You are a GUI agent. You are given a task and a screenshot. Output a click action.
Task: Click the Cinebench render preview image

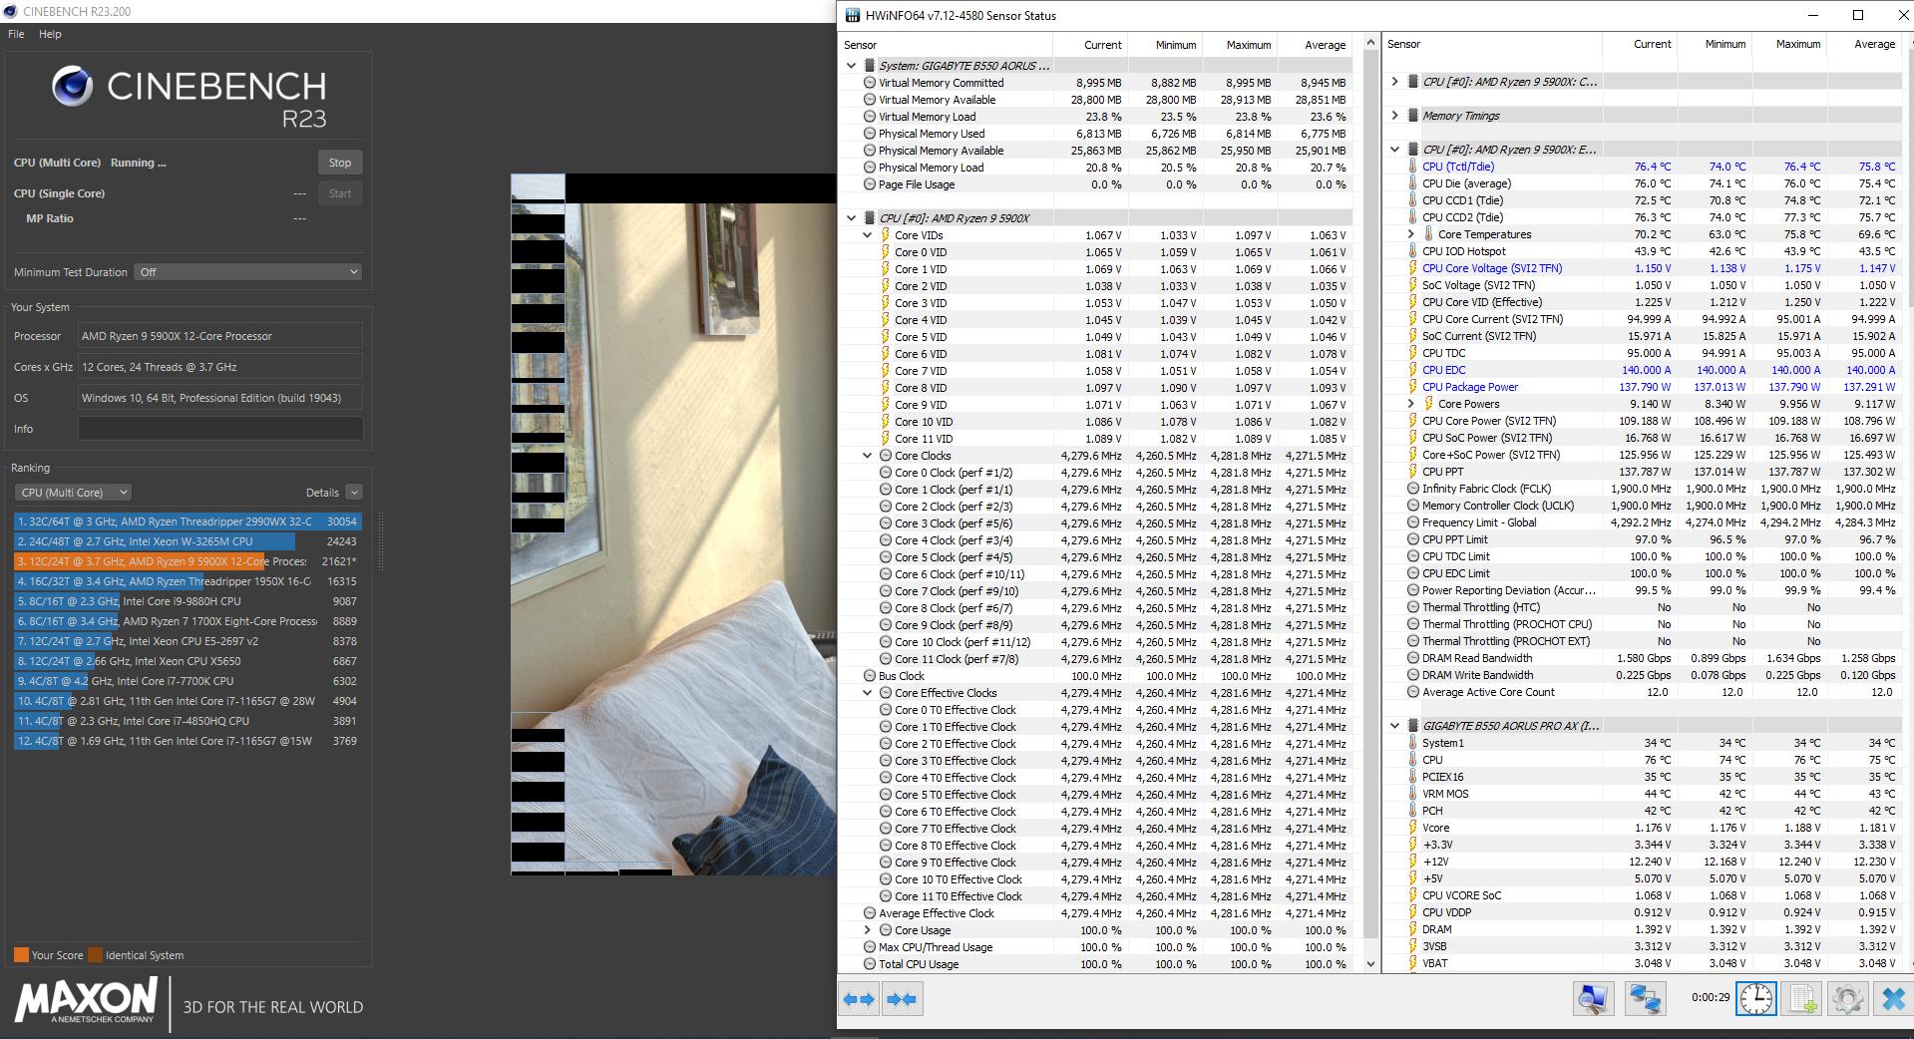click(x=673, y=524)
